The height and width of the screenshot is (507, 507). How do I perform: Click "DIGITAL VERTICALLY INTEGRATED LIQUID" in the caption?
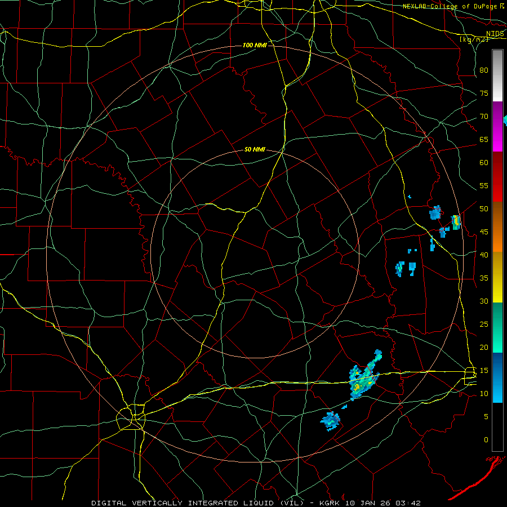pyautogui.click(x=183, y=503)
